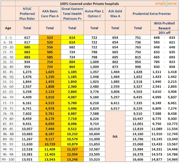This screenshot has height=163, width=179.
Task: Select the age row 51 - 55
Action: pyautogui.click(x=8, y=82)
